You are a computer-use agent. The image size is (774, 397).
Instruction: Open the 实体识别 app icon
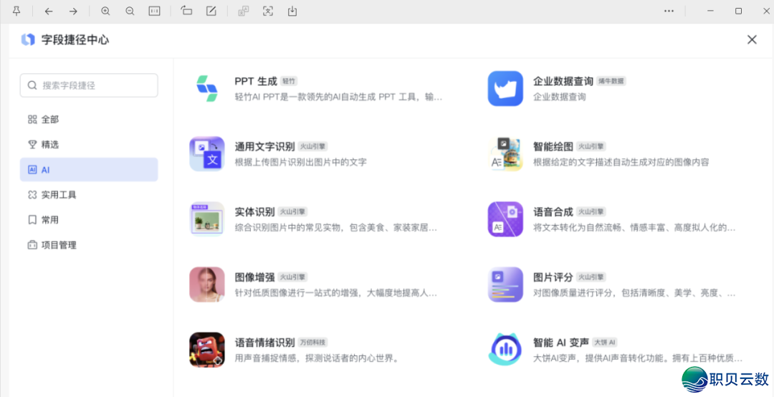coord(207,219)
